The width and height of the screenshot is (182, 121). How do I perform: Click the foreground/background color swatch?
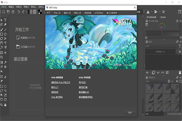[x=40, y=12]
